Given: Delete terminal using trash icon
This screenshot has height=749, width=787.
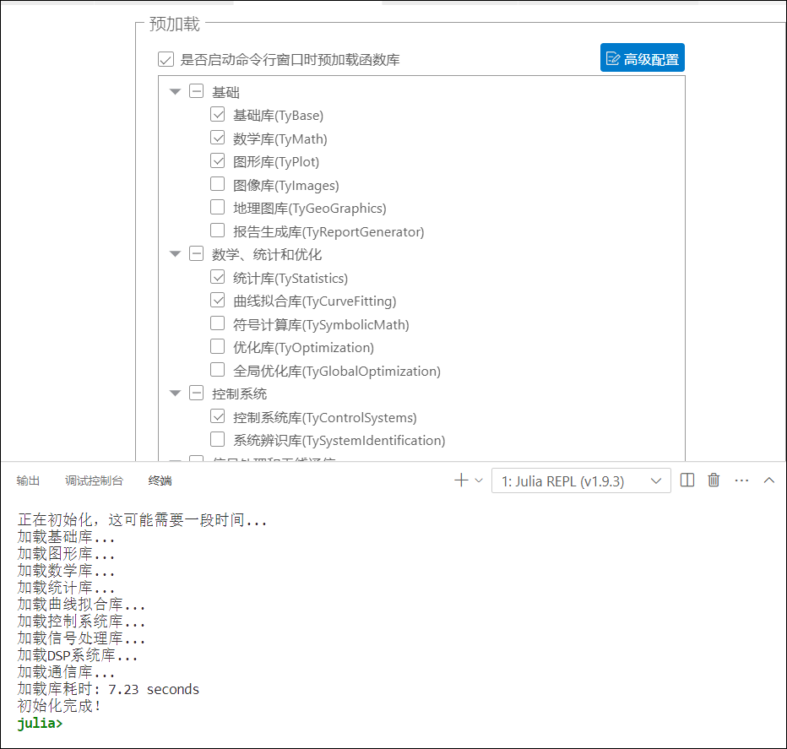Looking at the screenshot, I should (x=714, y=480).
